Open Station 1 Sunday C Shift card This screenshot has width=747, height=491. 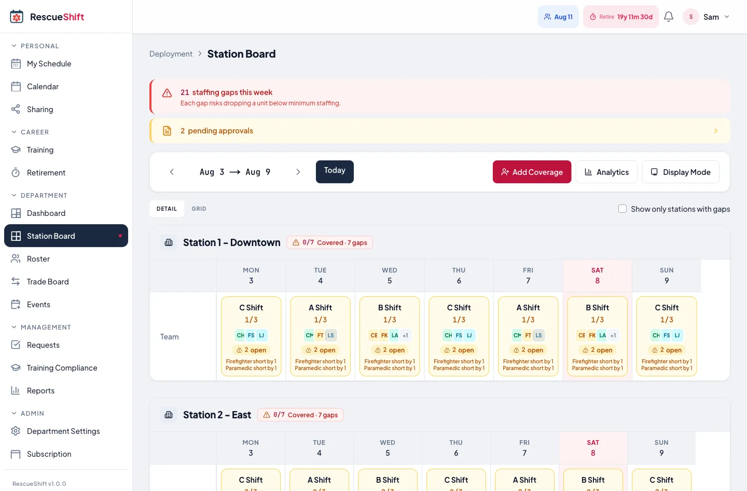point(667,336)
